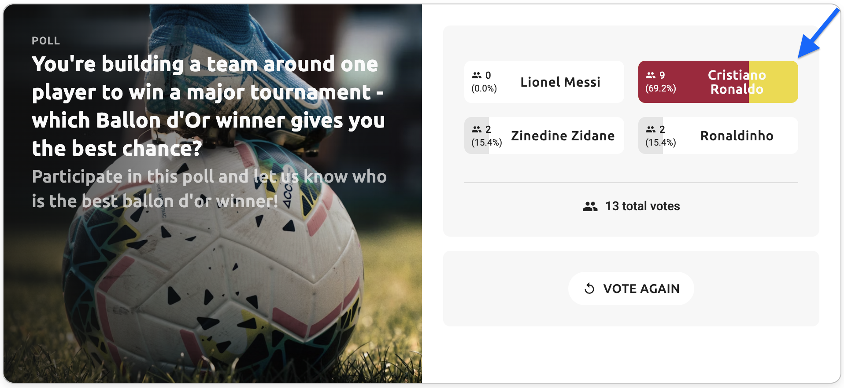Click the circular arrow icon beside VOTE AGAIN
This screenshot has height=388, width=844.
(589, 289)
